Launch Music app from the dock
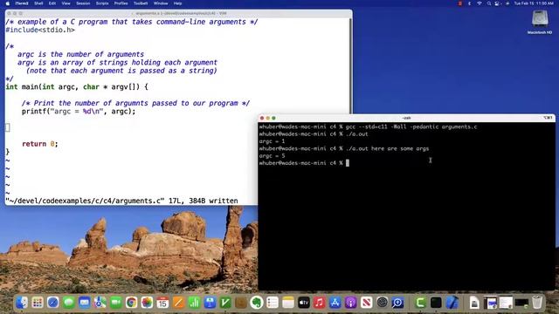 click(x=319, y=303)
